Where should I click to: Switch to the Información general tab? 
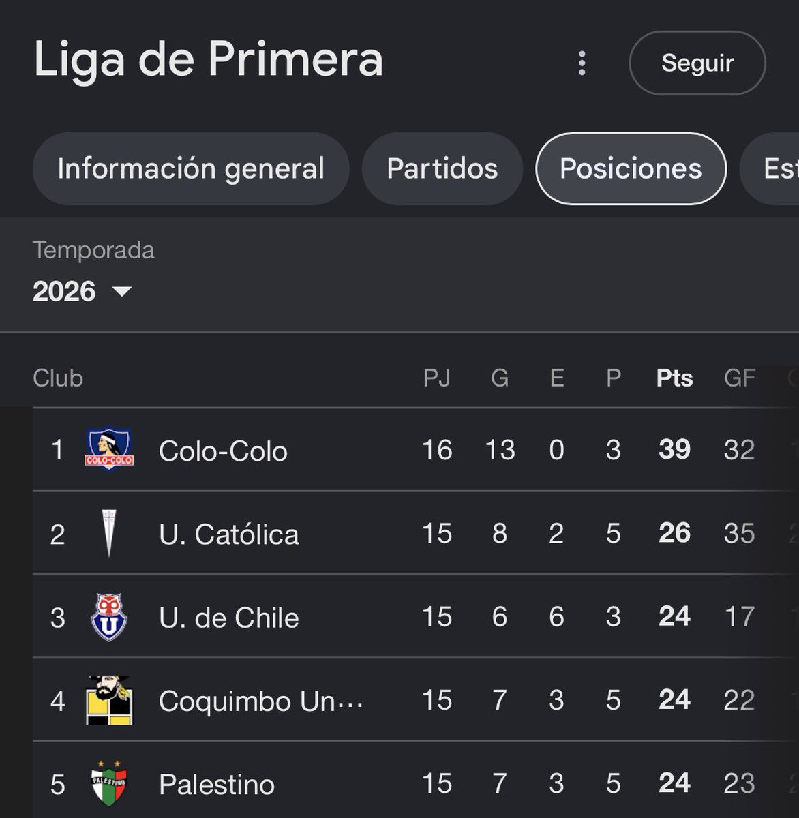[191, 168]
